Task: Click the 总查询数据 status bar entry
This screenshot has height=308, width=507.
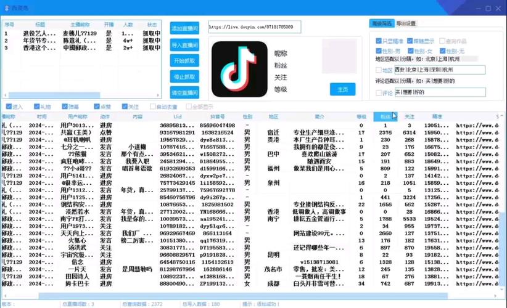Action: click(x=142, y=304)
